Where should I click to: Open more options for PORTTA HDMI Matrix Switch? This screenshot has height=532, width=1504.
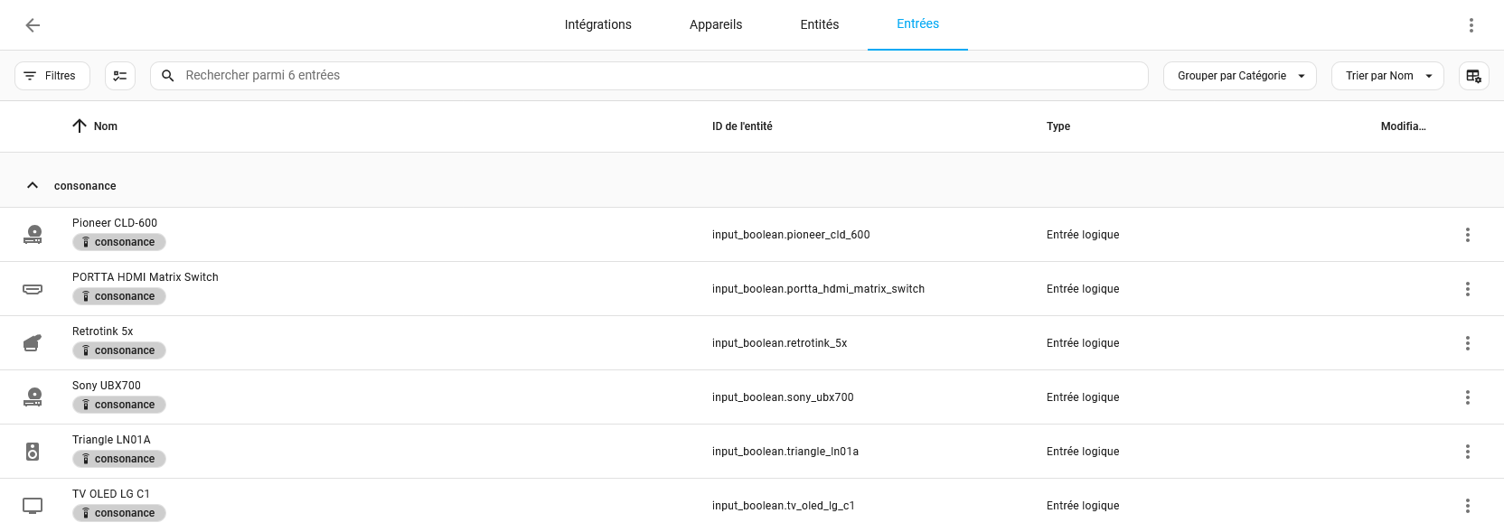[x=1468, y=289]
